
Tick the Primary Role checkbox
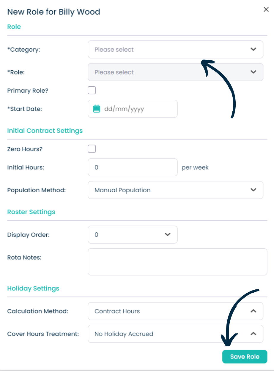pyautogui.click(x=92, y=90)
